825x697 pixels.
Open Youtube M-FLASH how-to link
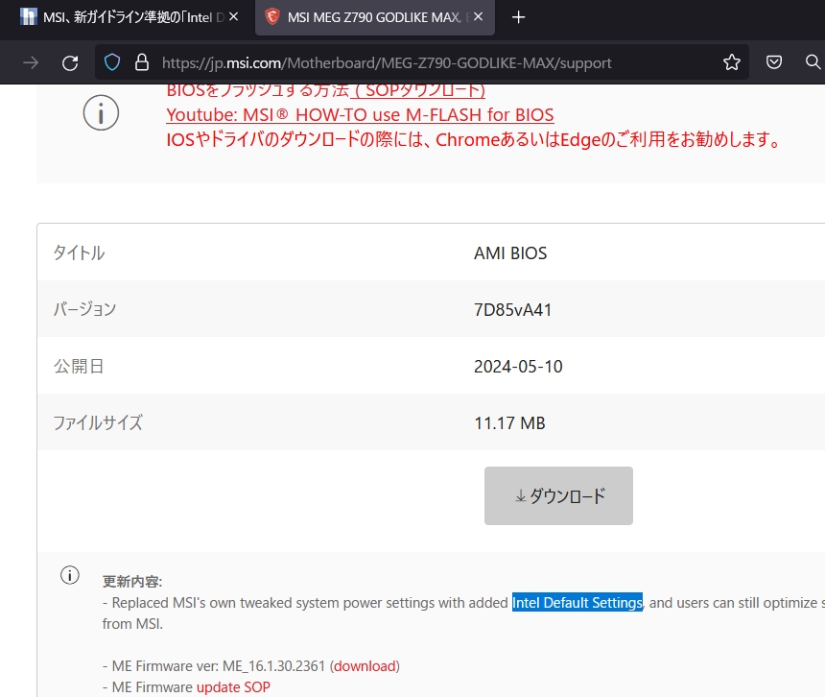pos(360,115)
